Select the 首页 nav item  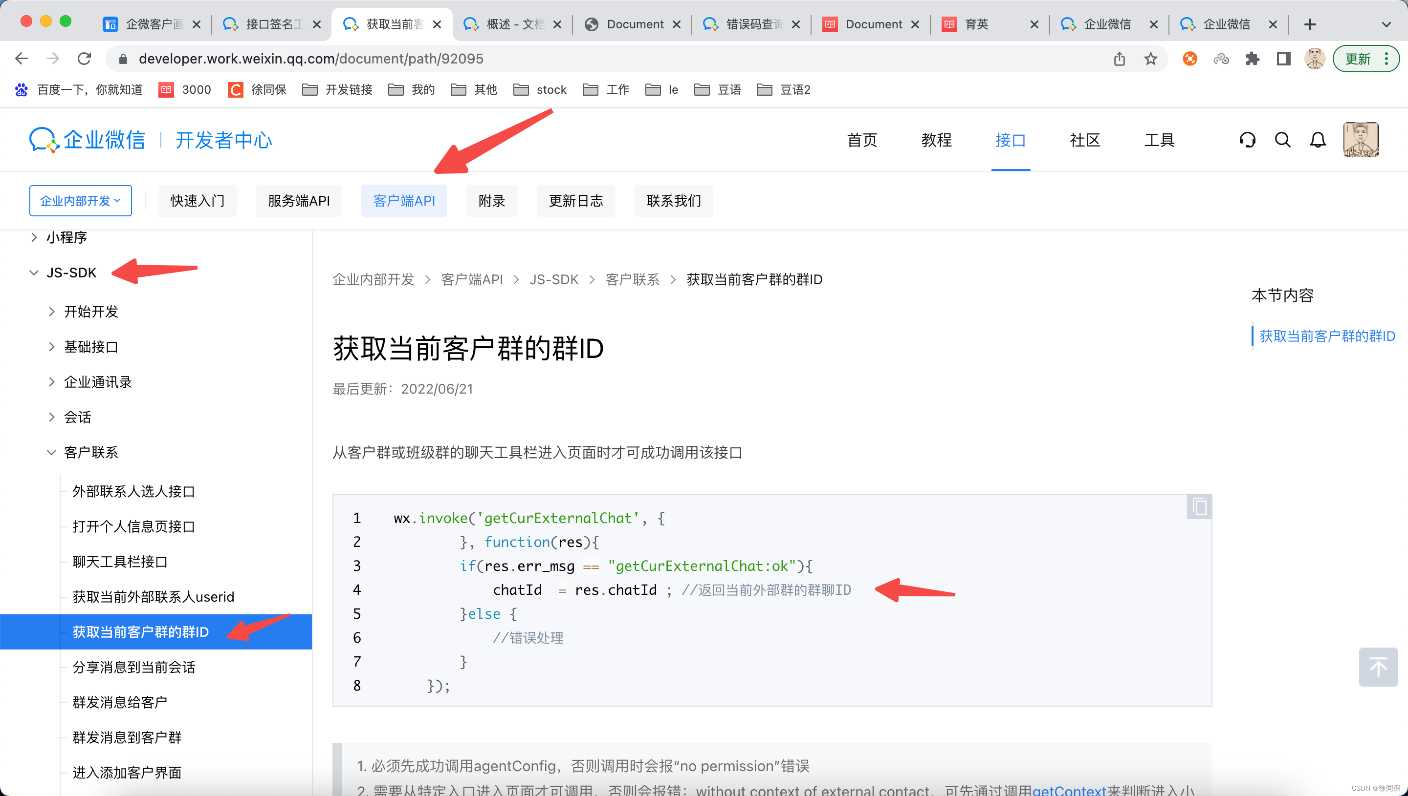coord(862,140)
